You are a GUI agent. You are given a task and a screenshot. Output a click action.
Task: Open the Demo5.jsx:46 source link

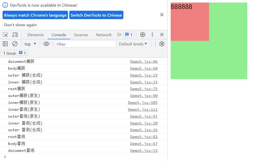click(144, 61)
